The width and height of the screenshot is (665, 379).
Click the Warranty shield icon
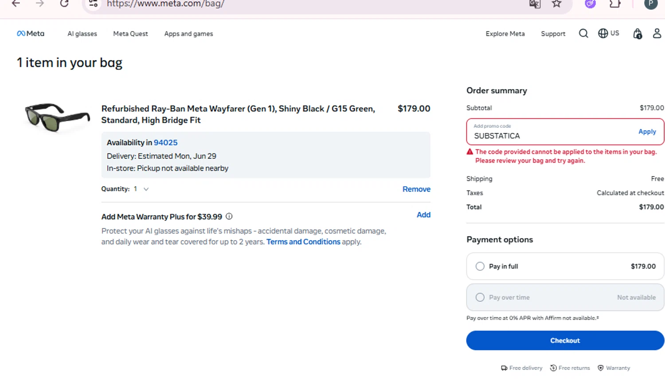pyautogui.click(x=601, y=368)
